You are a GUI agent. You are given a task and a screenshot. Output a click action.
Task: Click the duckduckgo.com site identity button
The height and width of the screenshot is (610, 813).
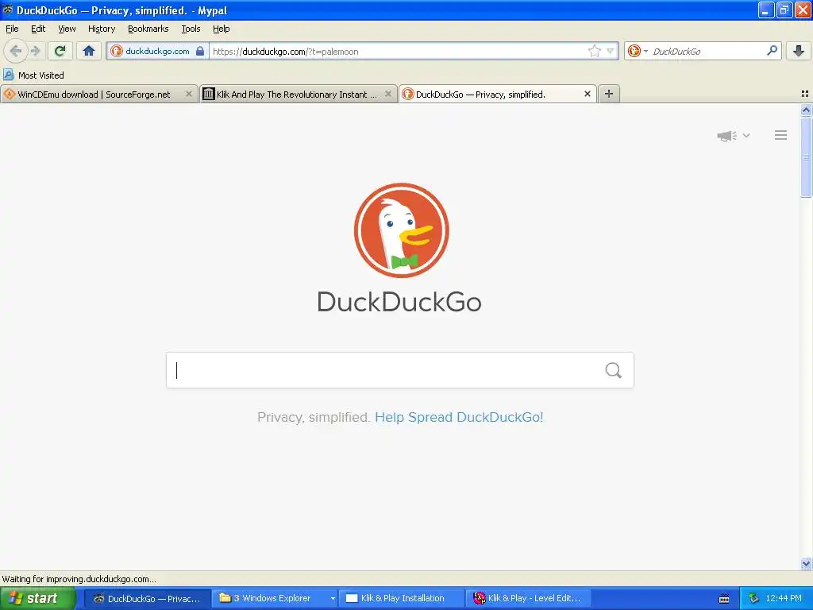(x=158, y=51)
